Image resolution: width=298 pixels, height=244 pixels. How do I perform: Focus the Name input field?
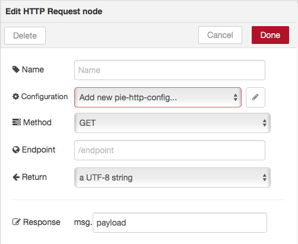[170, 70]
